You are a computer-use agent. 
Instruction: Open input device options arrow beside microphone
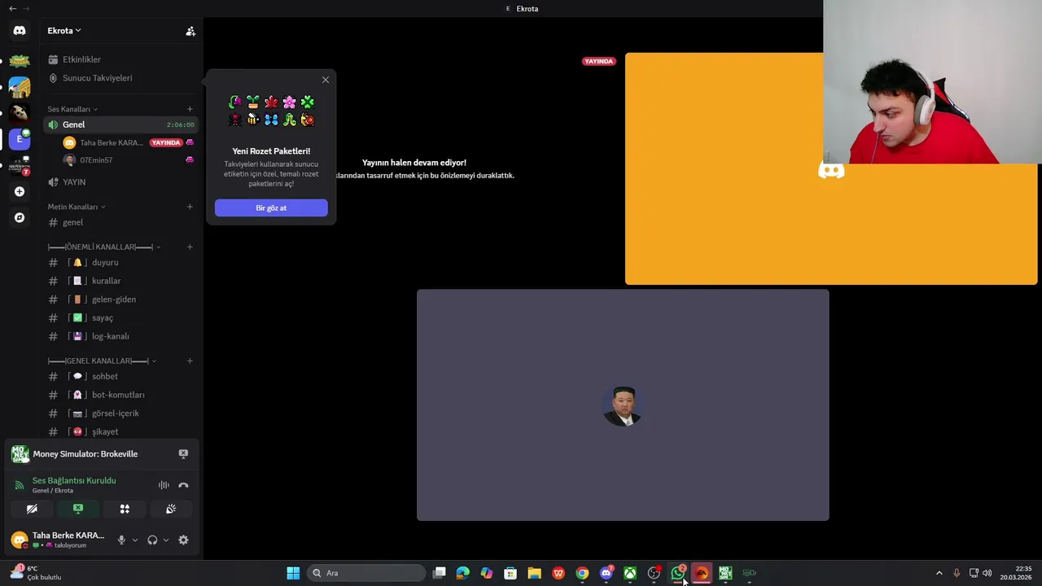point(135,540)
